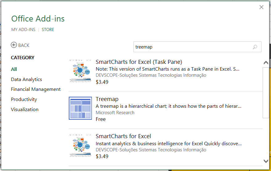Click the treemap search input field

click(191, 47)
